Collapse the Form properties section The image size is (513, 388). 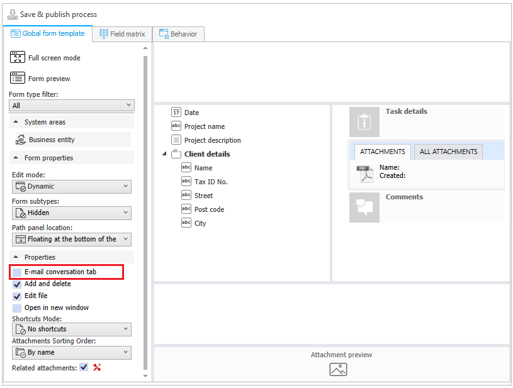pos(16,158)
